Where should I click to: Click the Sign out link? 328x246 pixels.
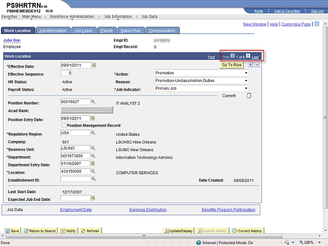(x=317, y=11)
